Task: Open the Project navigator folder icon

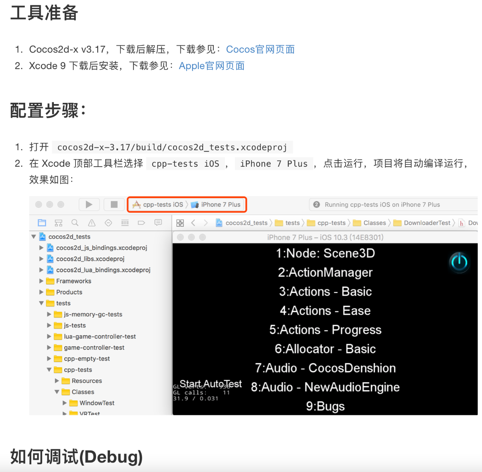Action: pos(42,223)
